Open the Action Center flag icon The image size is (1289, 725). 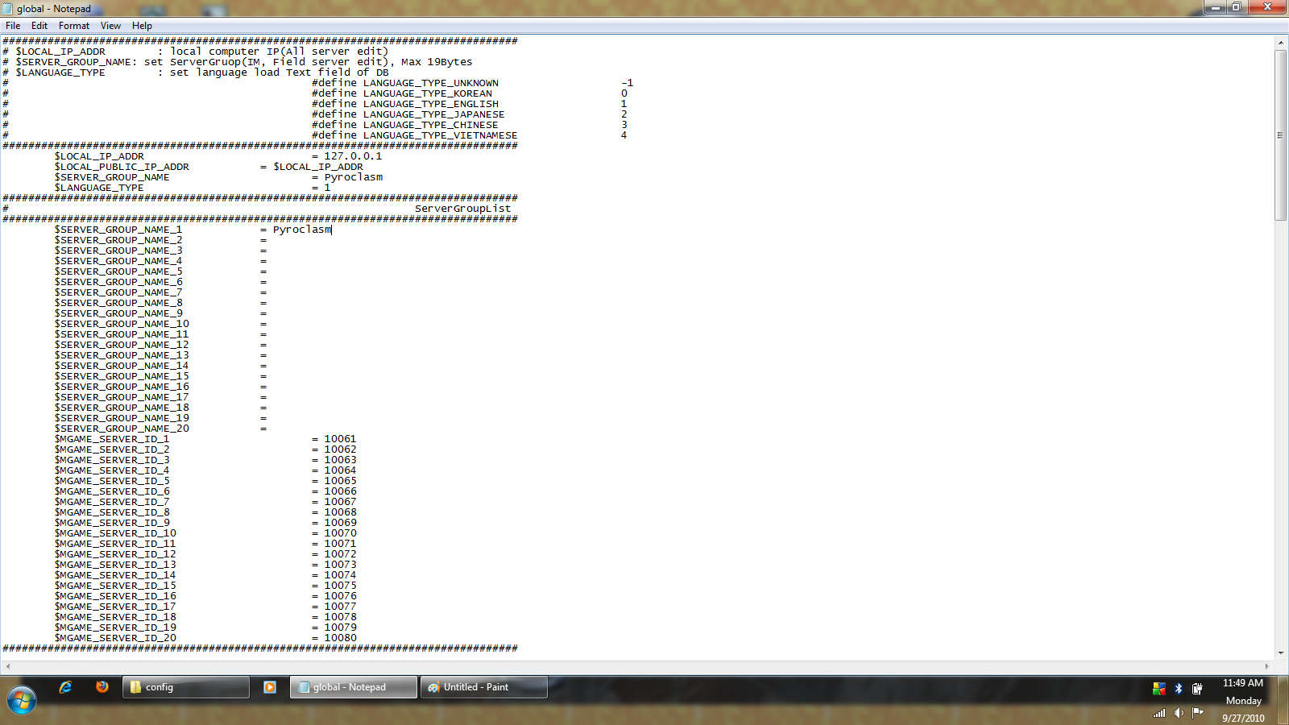pyautogui.click(x=1198, y=712)
